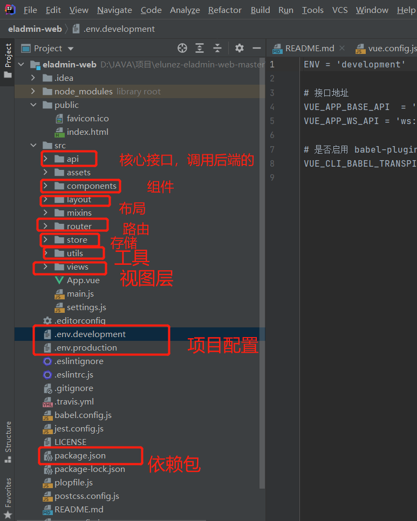This screenshot has height=521, width=417.
Task: Open the VCS menu
Action: point(340,10)
